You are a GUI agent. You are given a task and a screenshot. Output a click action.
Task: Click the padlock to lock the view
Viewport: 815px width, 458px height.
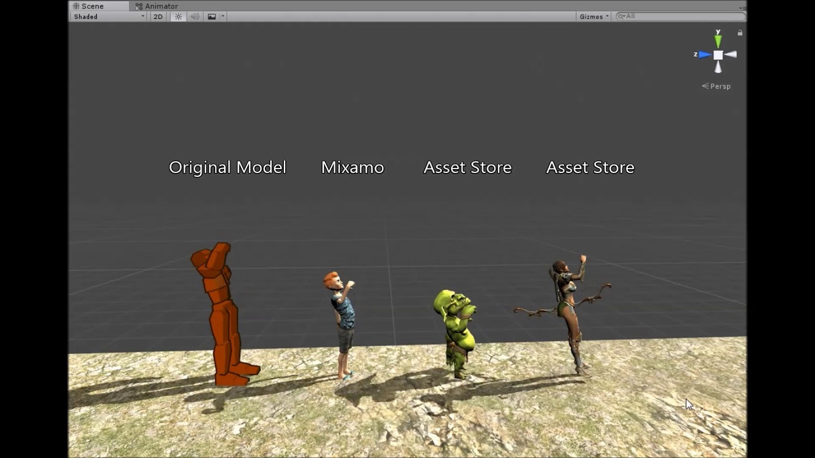tap(740, 33)
